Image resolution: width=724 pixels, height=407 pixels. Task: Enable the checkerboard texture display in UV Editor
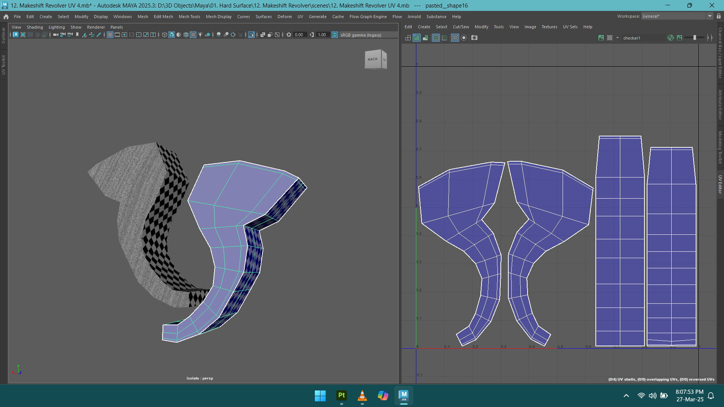pos(610,38)
